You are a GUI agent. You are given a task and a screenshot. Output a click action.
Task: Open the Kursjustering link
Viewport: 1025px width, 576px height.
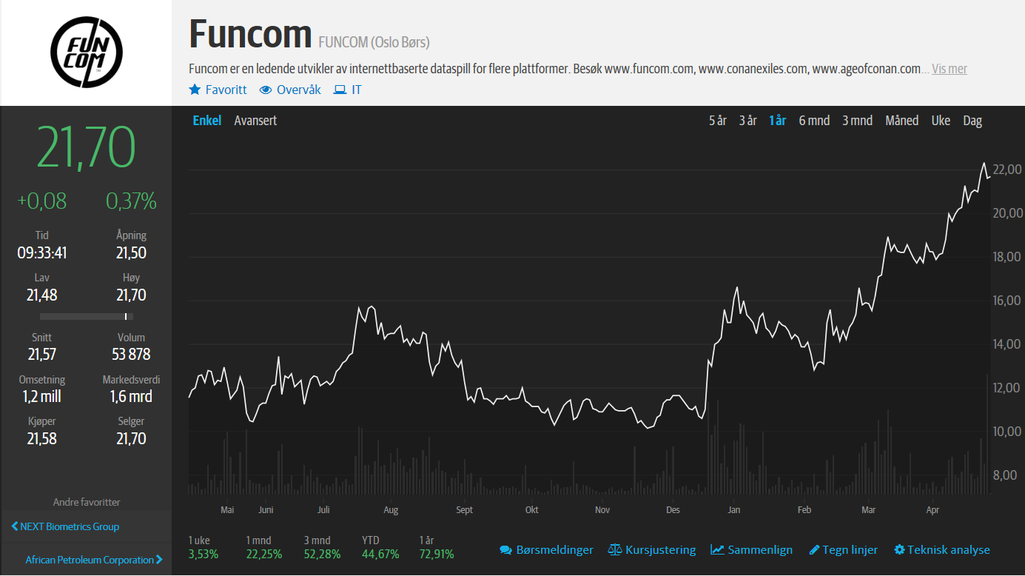pos(661,550)
